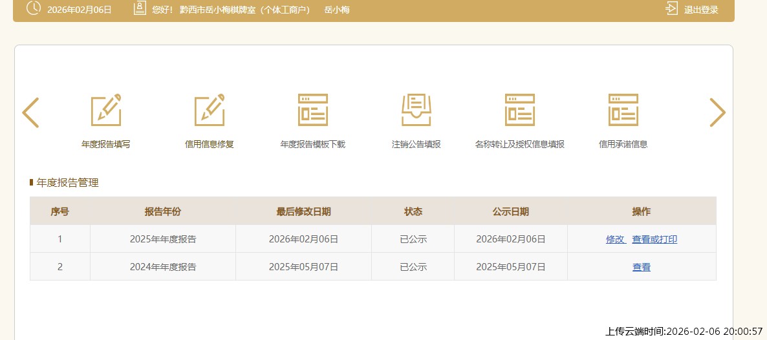The height and width of the screenshot is (340, 767).
Task: Open 查看或打印 for 2025年年度报告
Action: 654,239
